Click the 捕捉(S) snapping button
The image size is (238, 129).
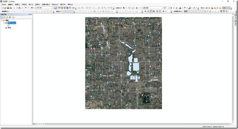coord(59,11)
